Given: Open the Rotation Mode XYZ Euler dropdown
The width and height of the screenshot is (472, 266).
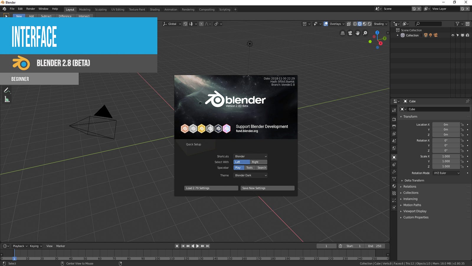Looking at the screenshot, I should coord(446,173).
